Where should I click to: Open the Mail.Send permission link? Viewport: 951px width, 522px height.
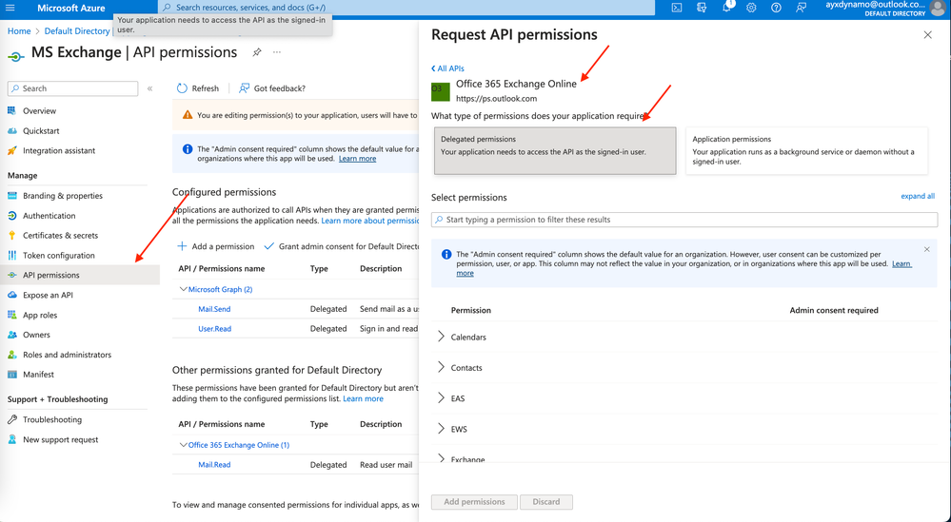(214, 309)
